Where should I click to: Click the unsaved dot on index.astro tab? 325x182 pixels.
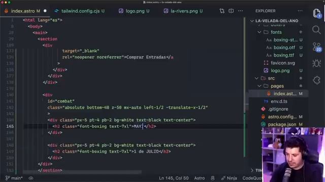click(x=45, y=11)
